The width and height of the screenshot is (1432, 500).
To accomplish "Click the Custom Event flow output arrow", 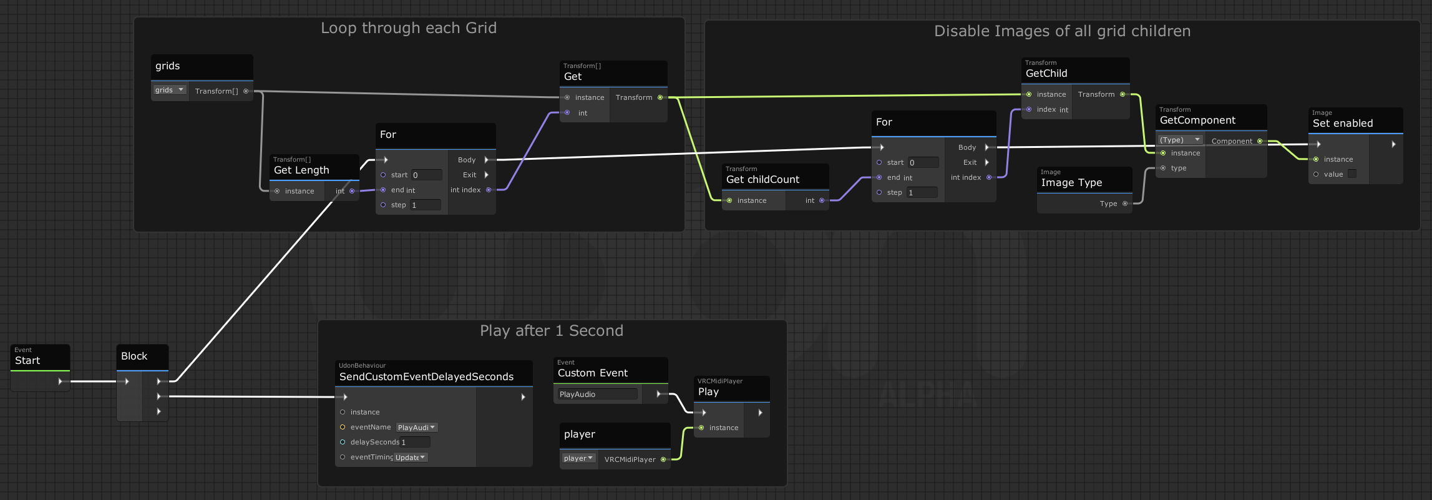I will (658, 394).
